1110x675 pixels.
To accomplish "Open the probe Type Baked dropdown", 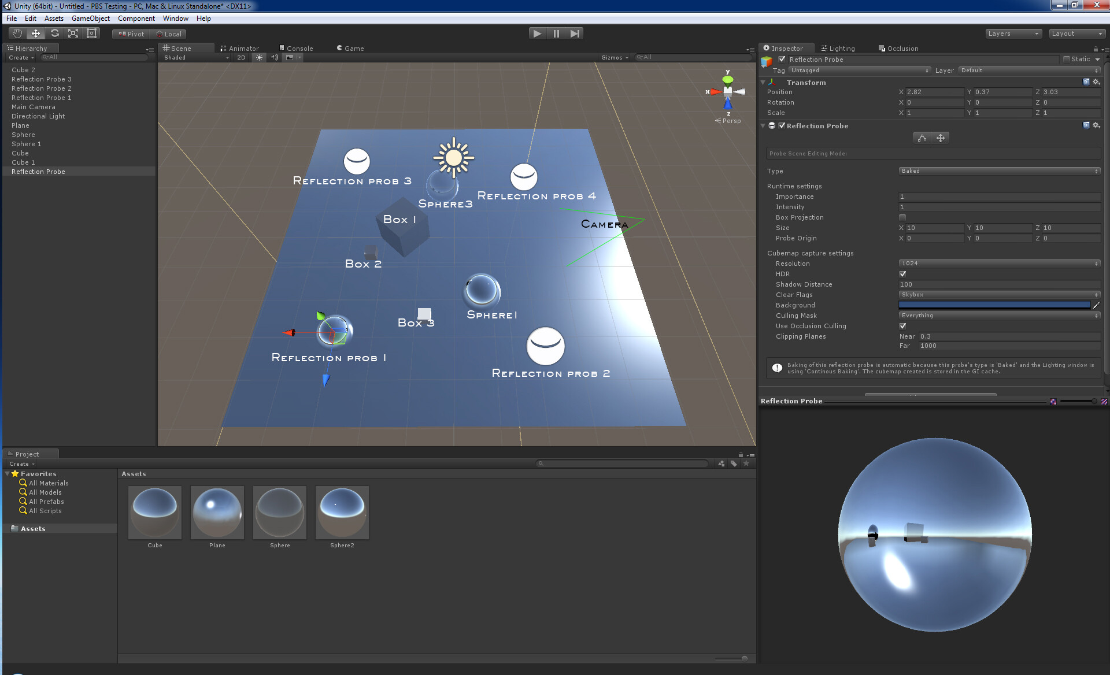I will (999, 171).
